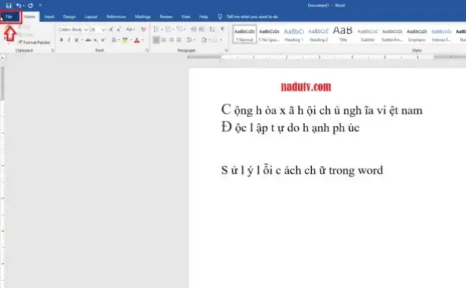Click the line 'Cộng hòa xã hội chủ nghĩa việt nam'

[x=322, y=110]
